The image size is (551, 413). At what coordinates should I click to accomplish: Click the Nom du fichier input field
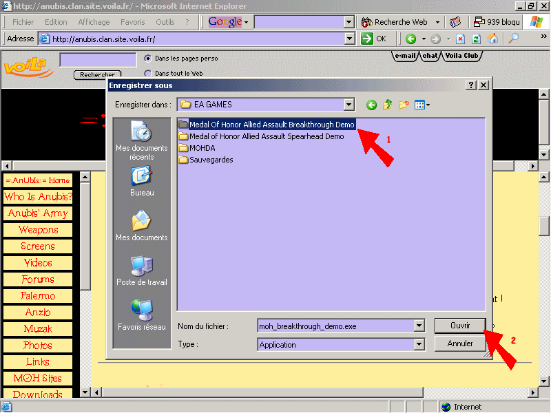[335, 326]
